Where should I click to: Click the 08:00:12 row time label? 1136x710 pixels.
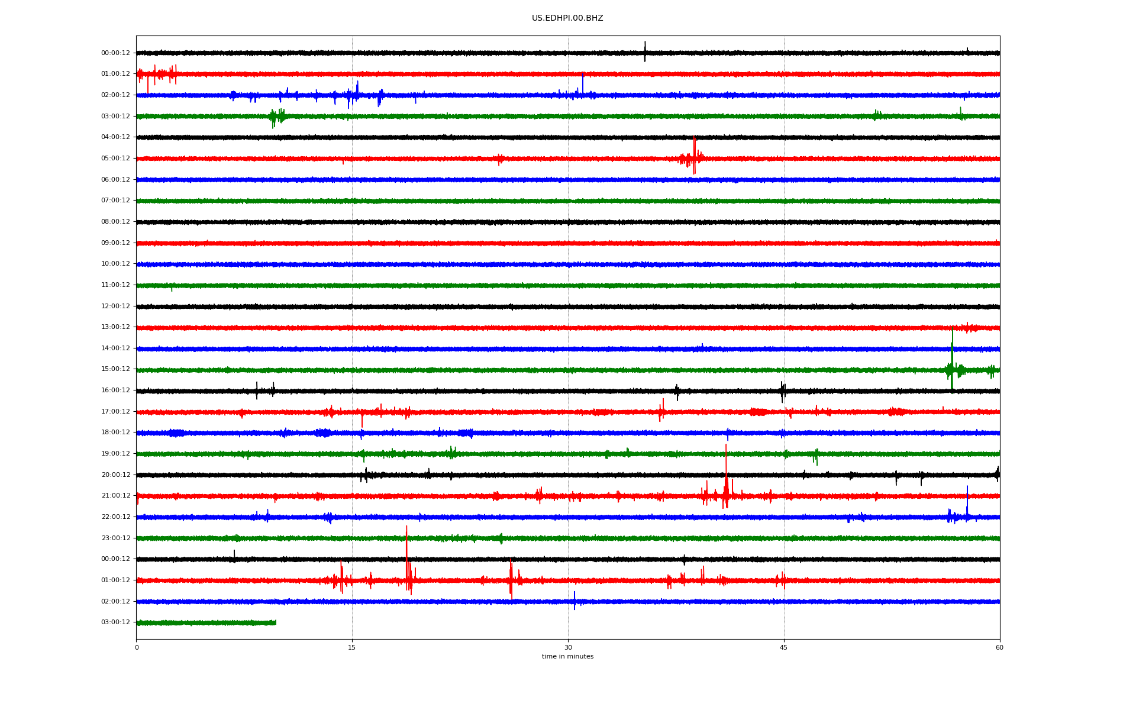coord(115,222)
